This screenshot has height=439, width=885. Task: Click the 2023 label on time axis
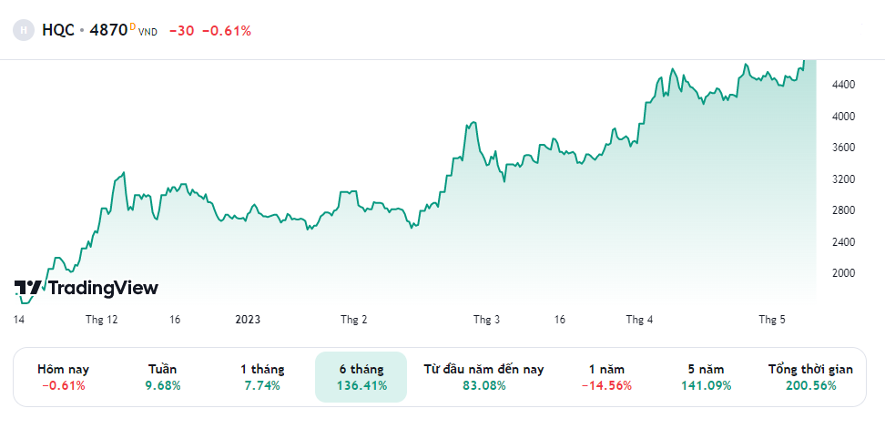click(x=248, y=320)
